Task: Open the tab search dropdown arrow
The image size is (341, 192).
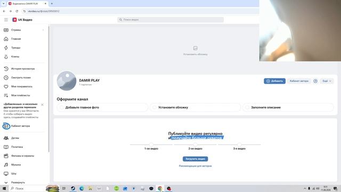Action: click(x=4, y=4)
